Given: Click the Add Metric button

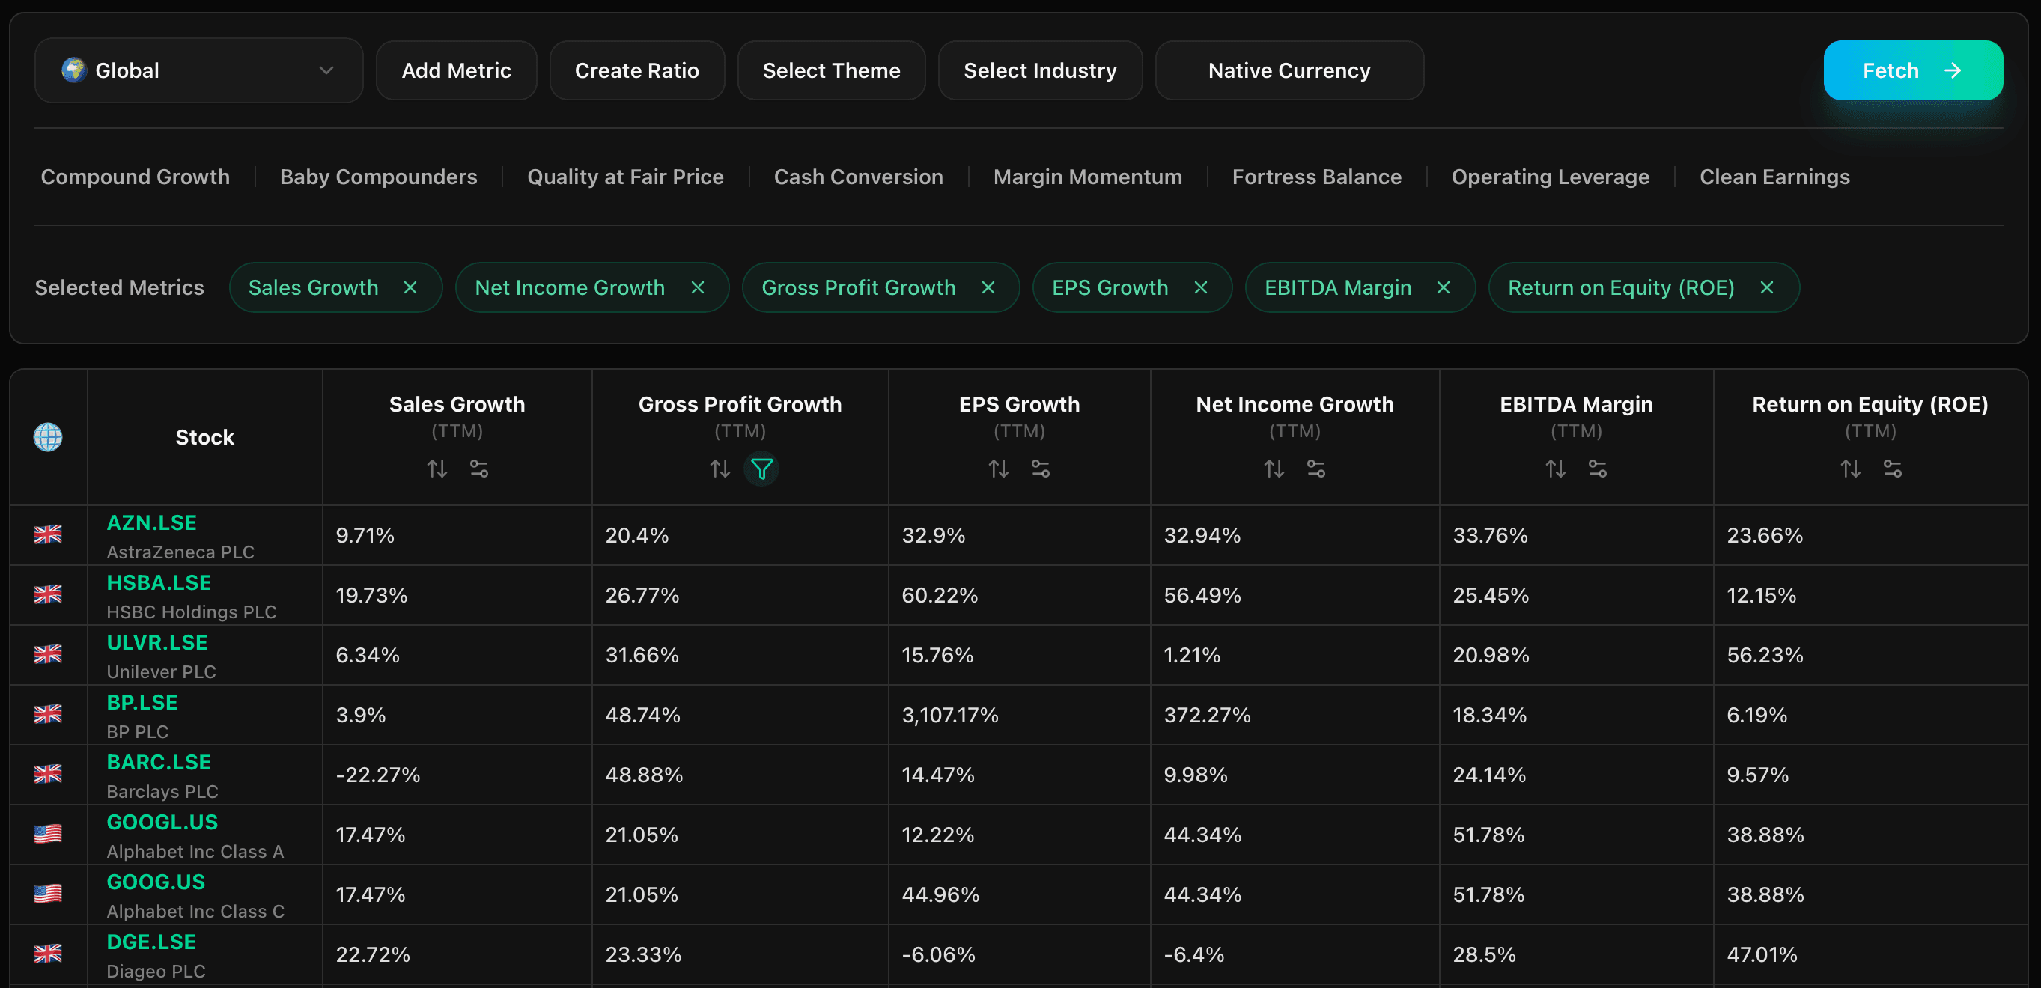Looking at the screenshot, I should click(457, 70).
